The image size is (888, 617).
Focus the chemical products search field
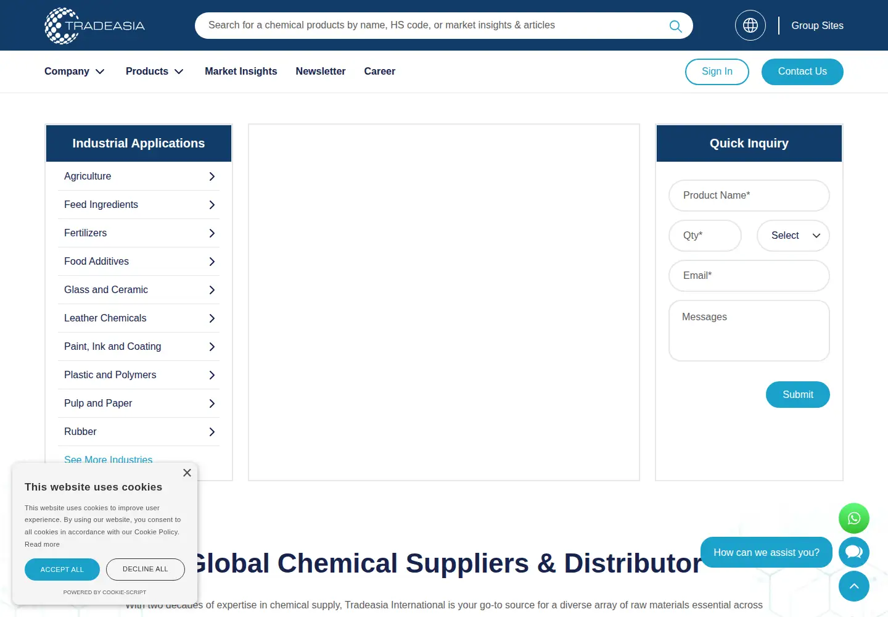point(432,25)
